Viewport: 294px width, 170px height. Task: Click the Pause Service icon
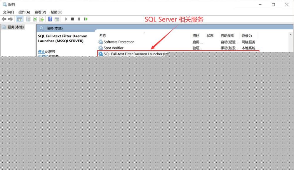(79, 19)
